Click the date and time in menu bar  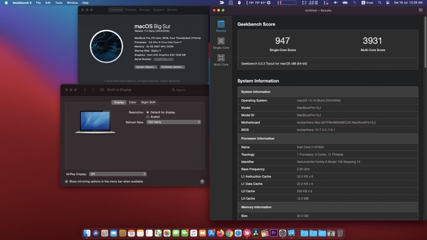point(408,3)
